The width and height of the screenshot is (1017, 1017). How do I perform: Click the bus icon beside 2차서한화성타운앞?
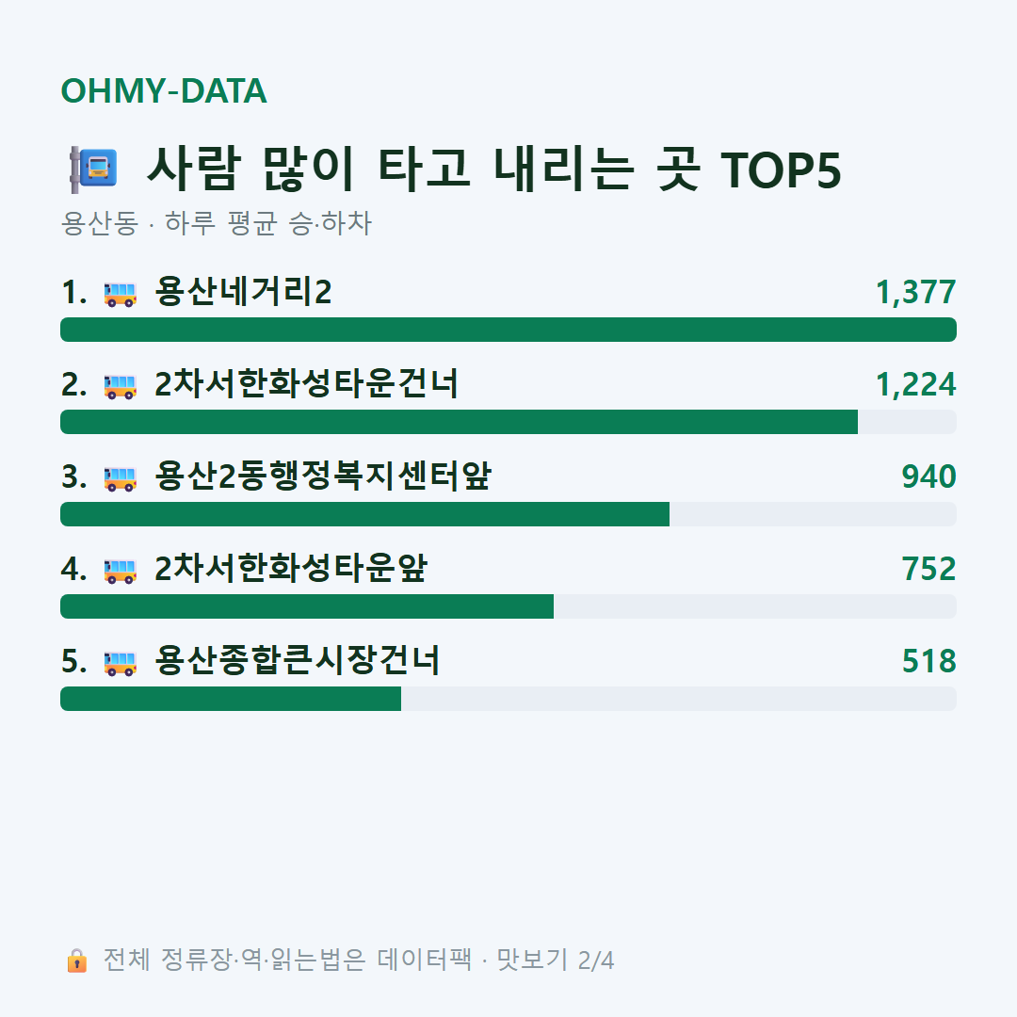pos(121,571)
